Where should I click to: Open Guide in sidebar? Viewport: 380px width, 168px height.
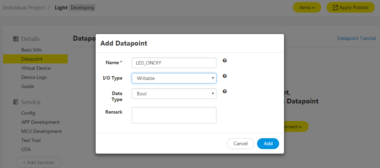click(x=28, y=86)
